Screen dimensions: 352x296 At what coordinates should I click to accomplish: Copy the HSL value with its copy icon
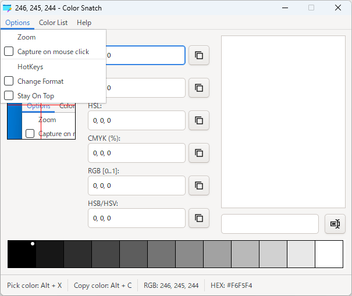pos(199,120)
